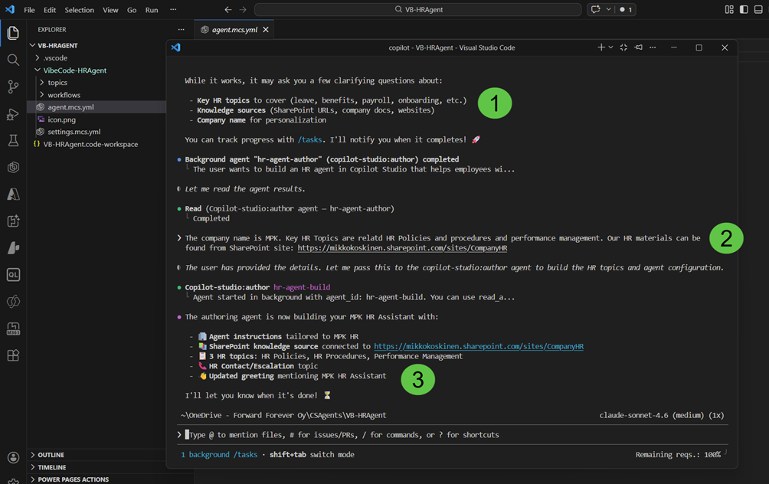The height and width of the screenshot is (484, 769).
Task: Open the Azure extension view
Action: pyautogui.click(x=13, y=195)
